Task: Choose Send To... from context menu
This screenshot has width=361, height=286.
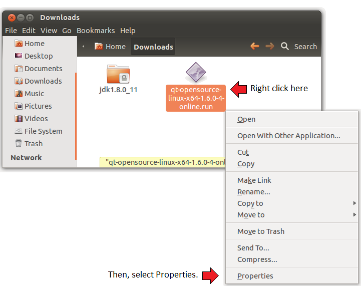Action: [292, 248]
